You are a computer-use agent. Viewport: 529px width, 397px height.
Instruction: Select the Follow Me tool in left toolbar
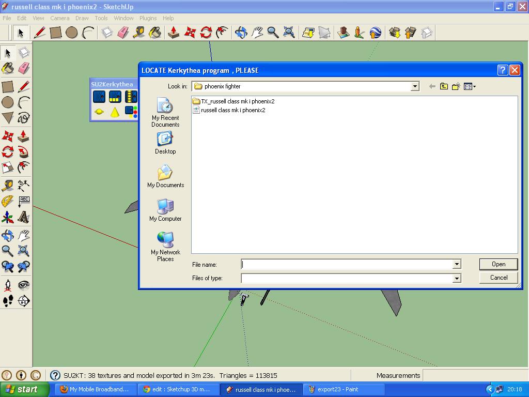click(x=24, y=152)
